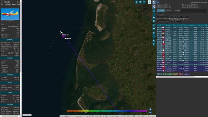The height and width of the screenshot is (117, 208).
Task: Switch to the Columns tab
Action: pyautogui.click(x=177, y=11)
